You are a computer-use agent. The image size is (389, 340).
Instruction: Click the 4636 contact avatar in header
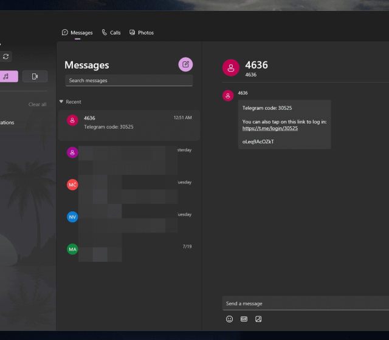click(x=231, y=68)
